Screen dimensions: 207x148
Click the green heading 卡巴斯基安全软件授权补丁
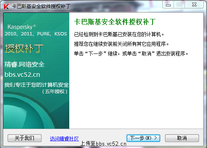(115, 22)
